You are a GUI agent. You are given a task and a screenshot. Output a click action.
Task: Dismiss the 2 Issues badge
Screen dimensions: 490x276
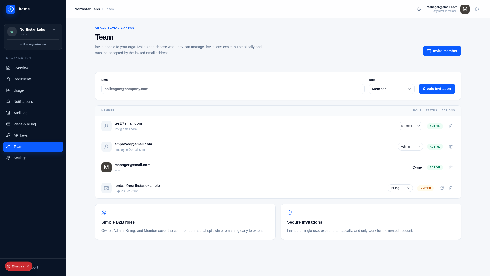28,266
